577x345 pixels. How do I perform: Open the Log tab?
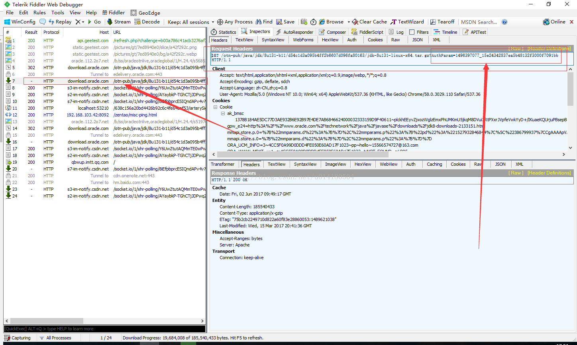click(x=396, y=32)
